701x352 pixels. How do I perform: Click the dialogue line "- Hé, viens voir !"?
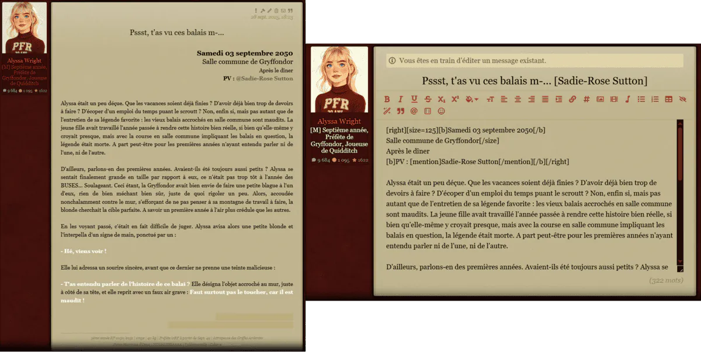84,250
